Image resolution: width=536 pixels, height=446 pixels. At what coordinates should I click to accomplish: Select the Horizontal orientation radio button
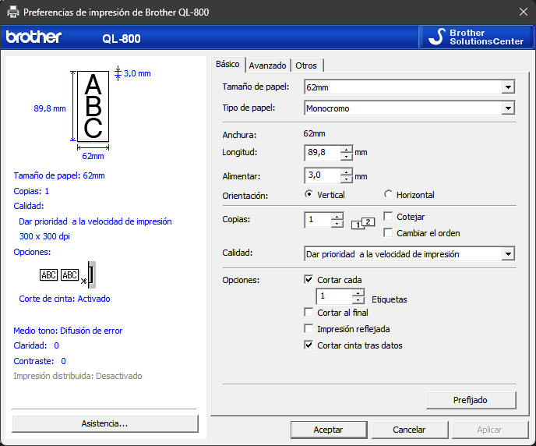pos(389,195)
